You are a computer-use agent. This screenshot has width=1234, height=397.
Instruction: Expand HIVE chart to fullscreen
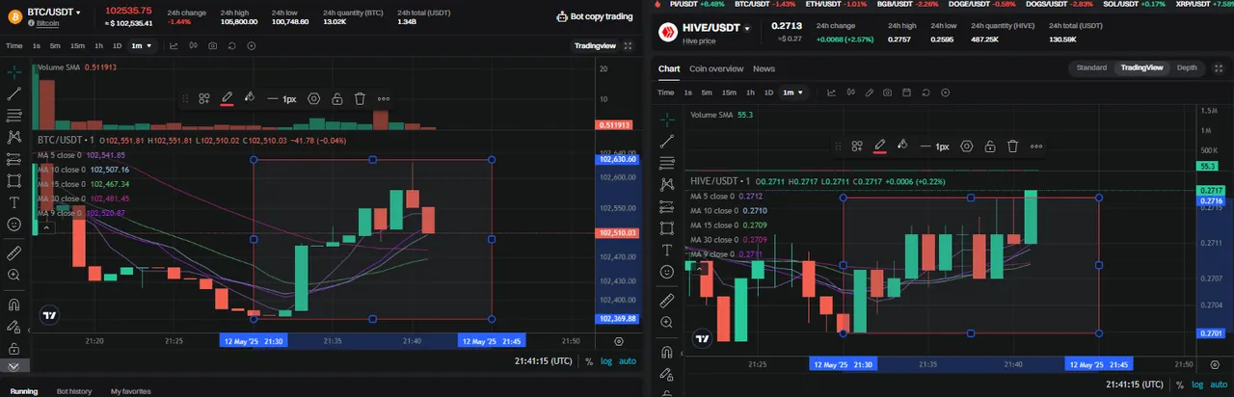[x=1219, y=67]
